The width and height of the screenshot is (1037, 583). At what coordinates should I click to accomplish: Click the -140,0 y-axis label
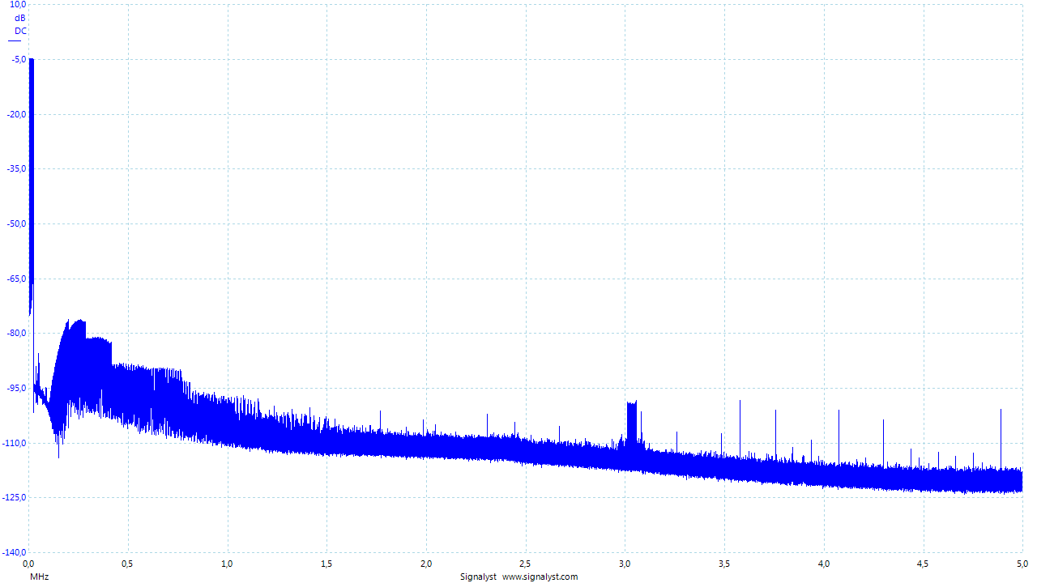[15, 552]
